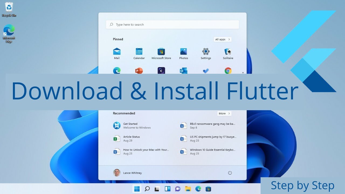345x194 pixels.
Task: Open pinned Microsoft To Do checkmark app
Action: (206, 71)
